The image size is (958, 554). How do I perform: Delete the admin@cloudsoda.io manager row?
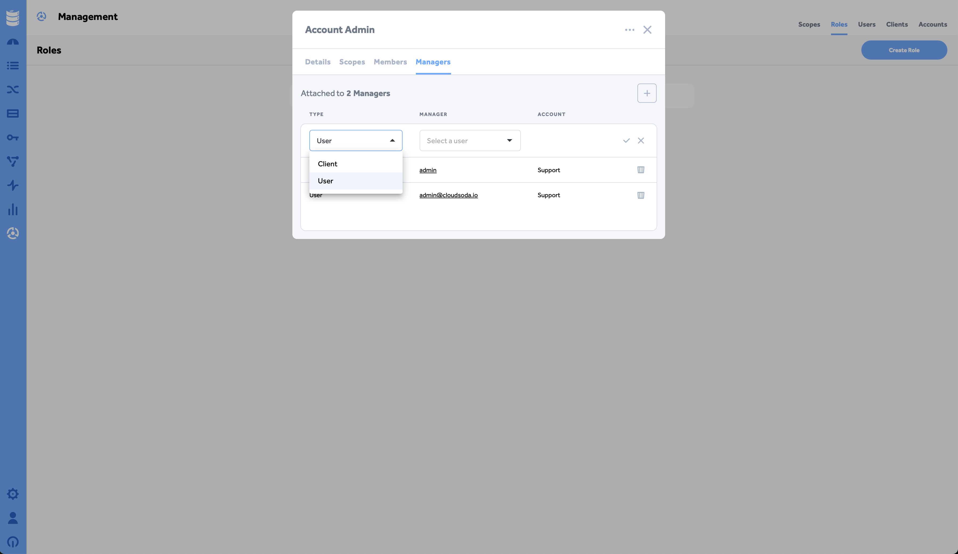tap(641, 195)
